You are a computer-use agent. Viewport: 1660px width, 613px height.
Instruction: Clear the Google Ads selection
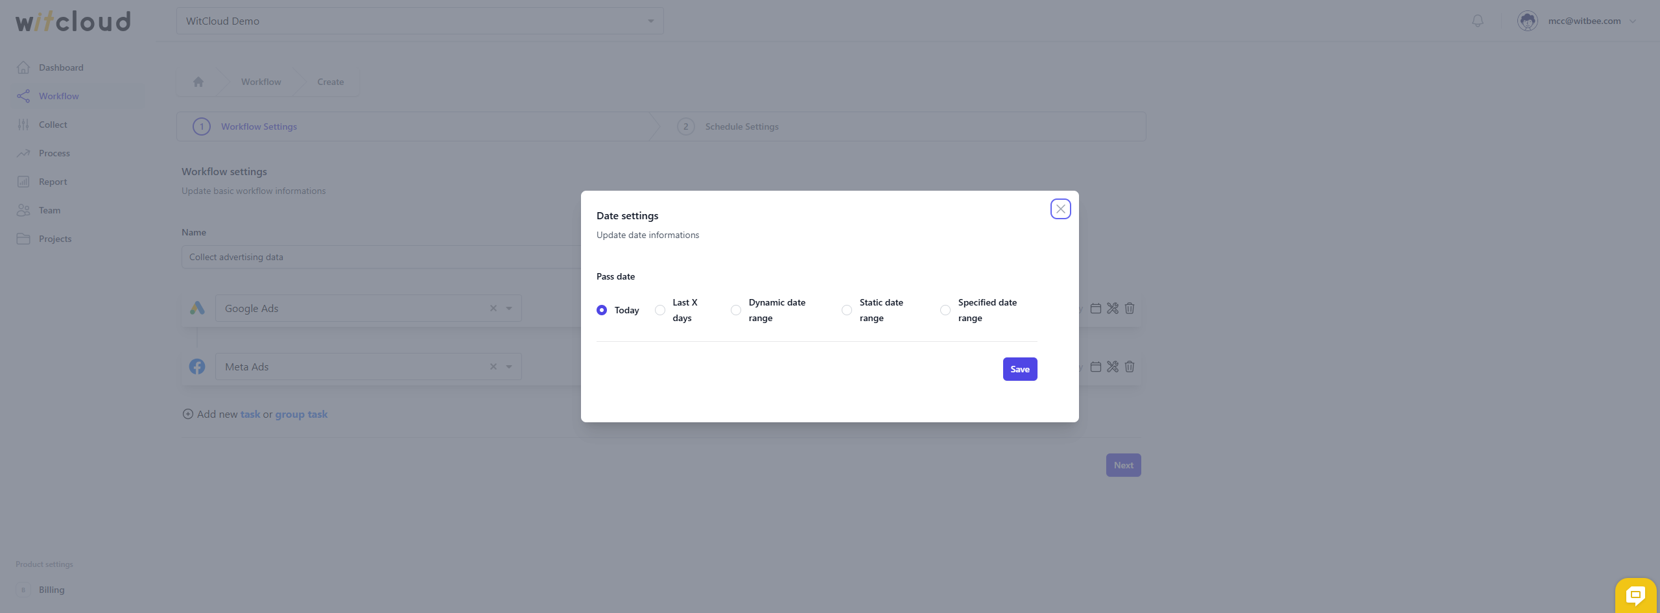coord(493,308)
